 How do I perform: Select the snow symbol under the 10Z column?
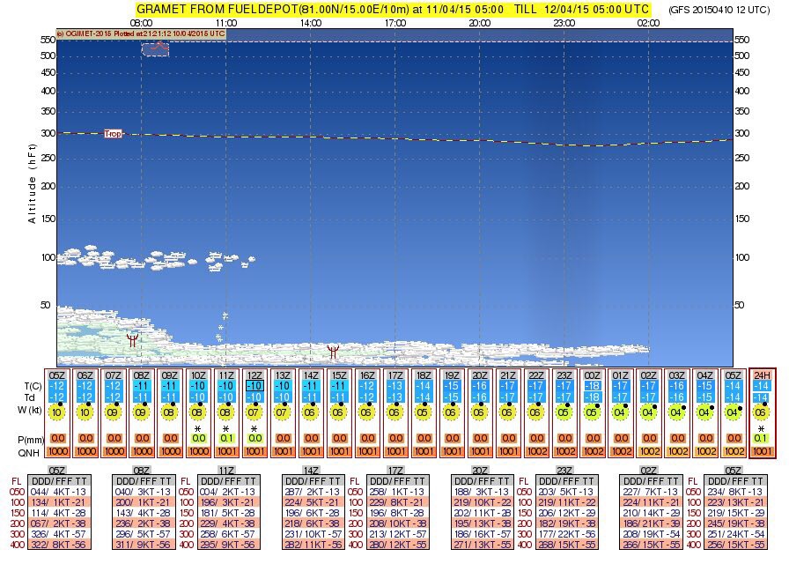click(199, 428)
